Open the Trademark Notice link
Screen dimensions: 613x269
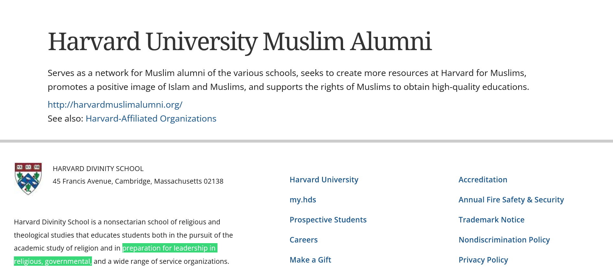[492, 220]
